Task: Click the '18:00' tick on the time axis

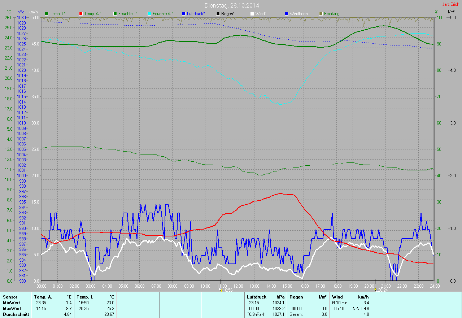Action: [x=336, y=286]
